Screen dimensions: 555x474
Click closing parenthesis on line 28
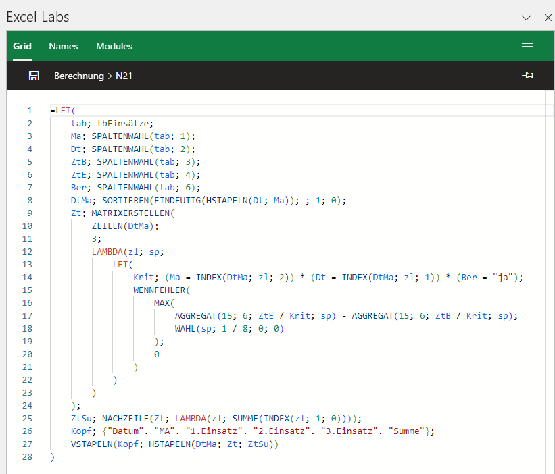52,457
